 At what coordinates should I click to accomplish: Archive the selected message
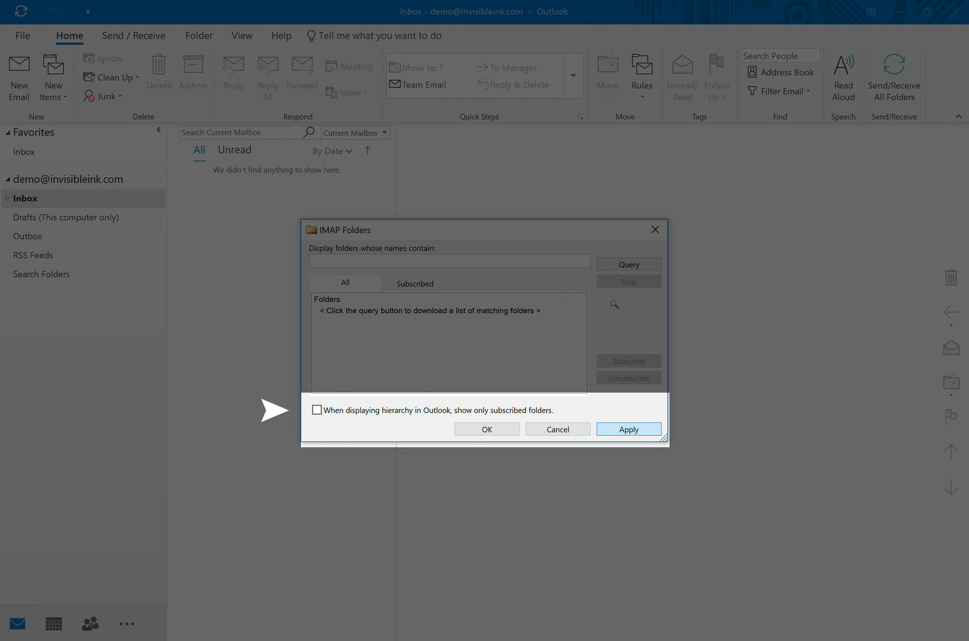click(x=193, y=72)
